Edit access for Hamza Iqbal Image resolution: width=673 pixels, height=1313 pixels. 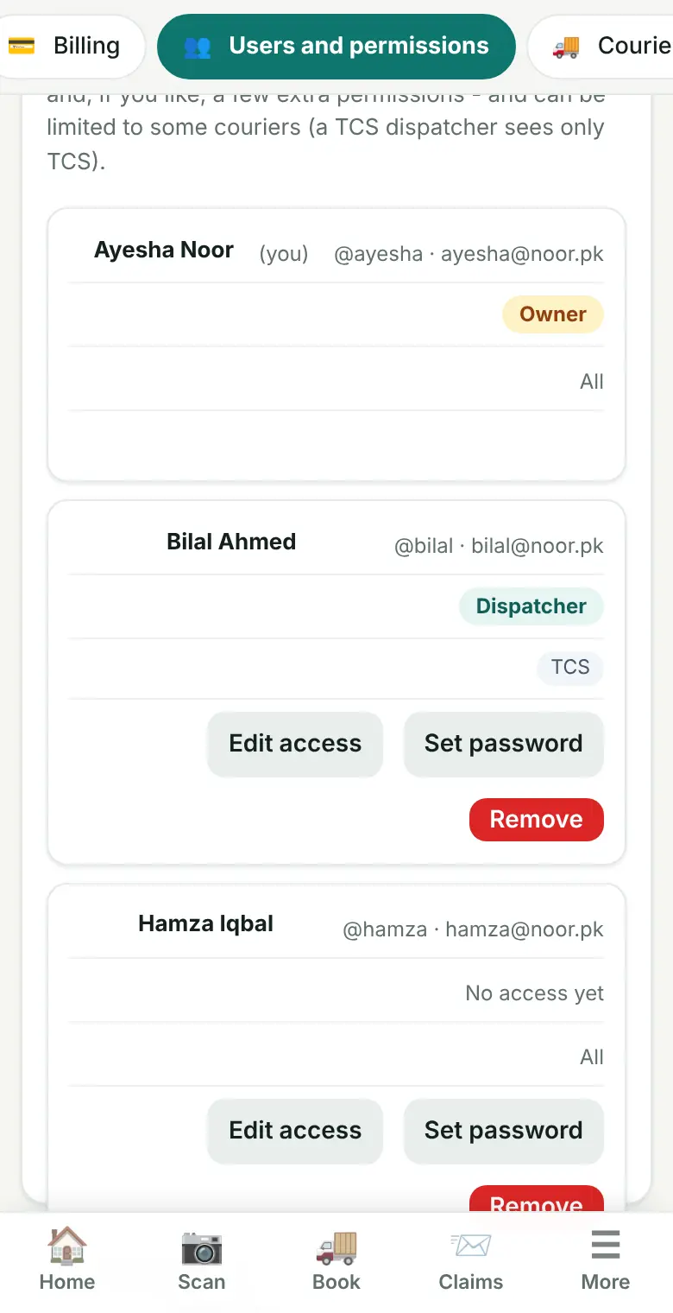pos(295,1131)
